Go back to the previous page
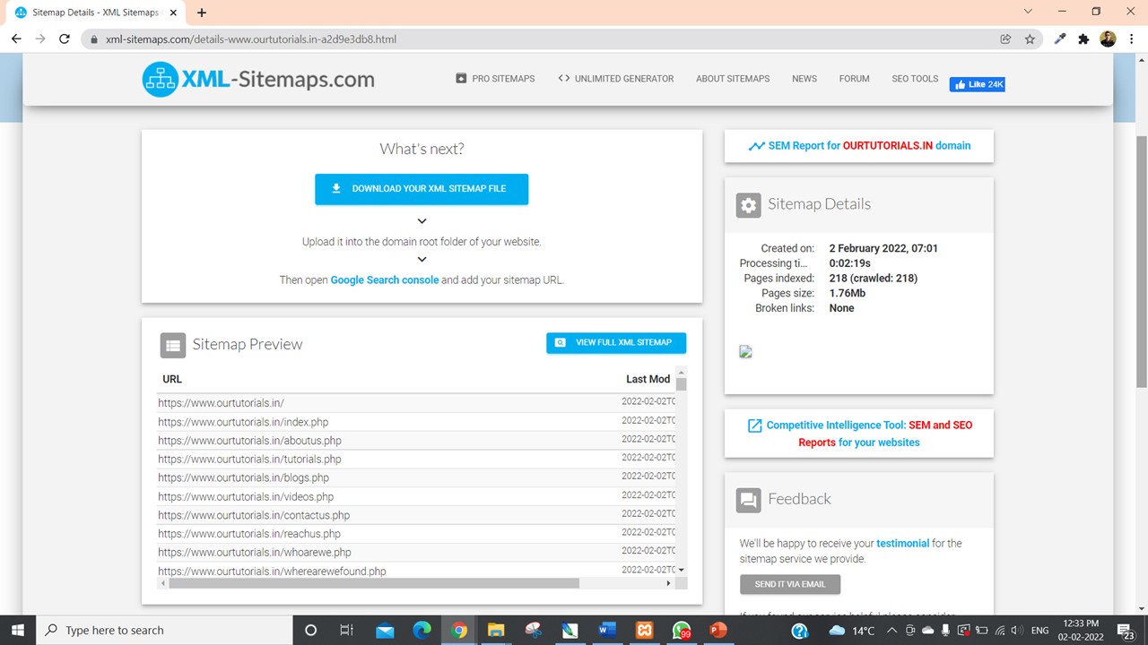1148x645 pixels. coord(16,39)
